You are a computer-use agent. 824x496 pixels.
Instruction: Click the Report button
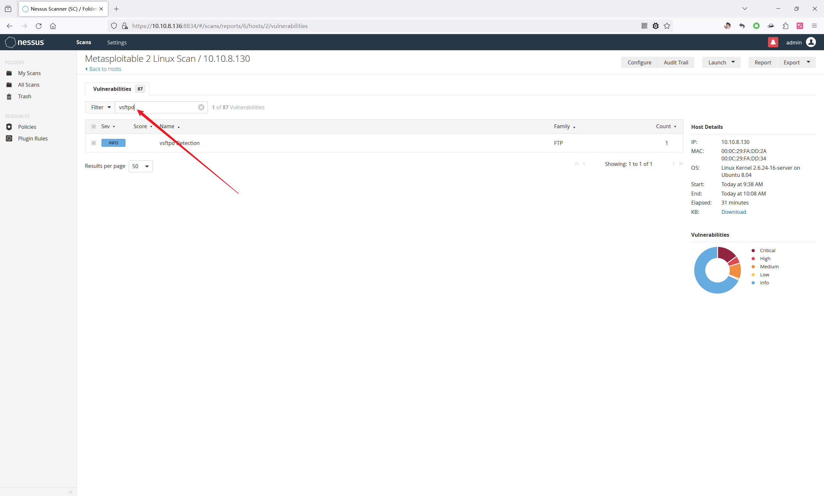[763, 62]
